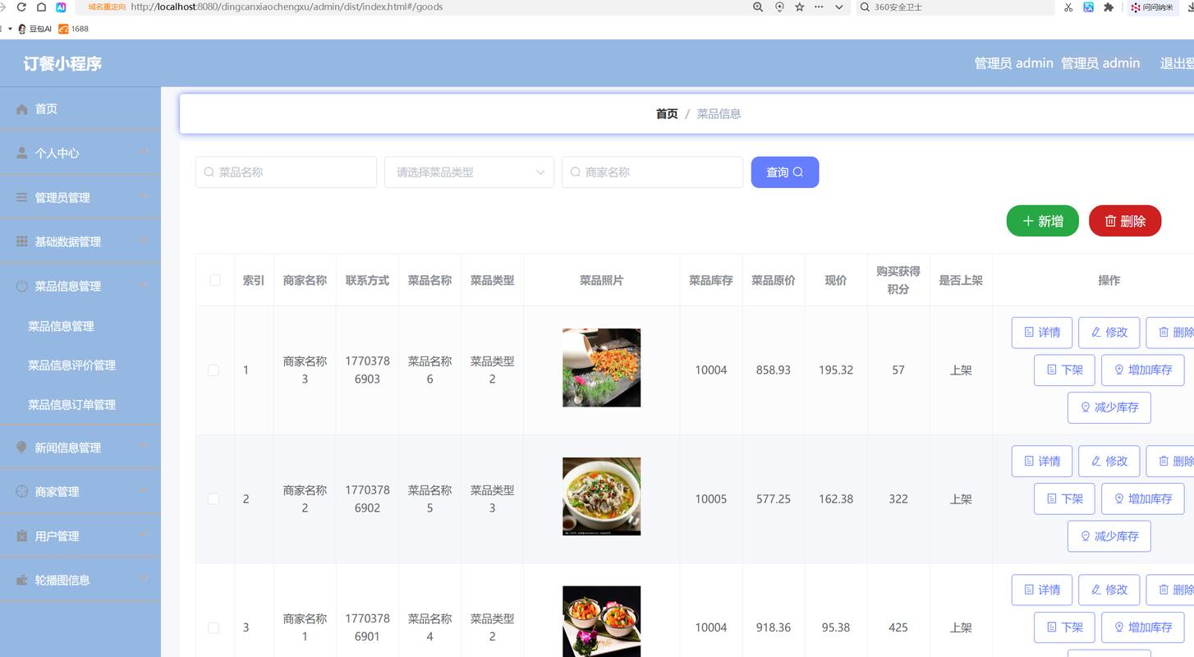Click the 用户管理 sidebar icon
This screenshot has width=1194, height=657.
coord(21,535)
